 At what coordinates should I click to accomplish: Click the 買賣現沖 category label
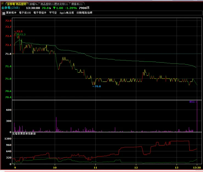[x=11, y=13]
